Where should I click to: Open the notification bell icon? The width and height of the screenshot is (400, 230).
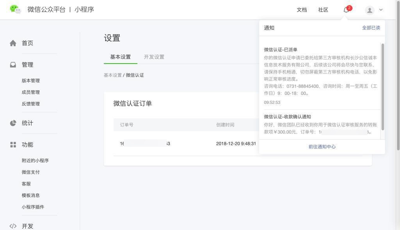346,10
